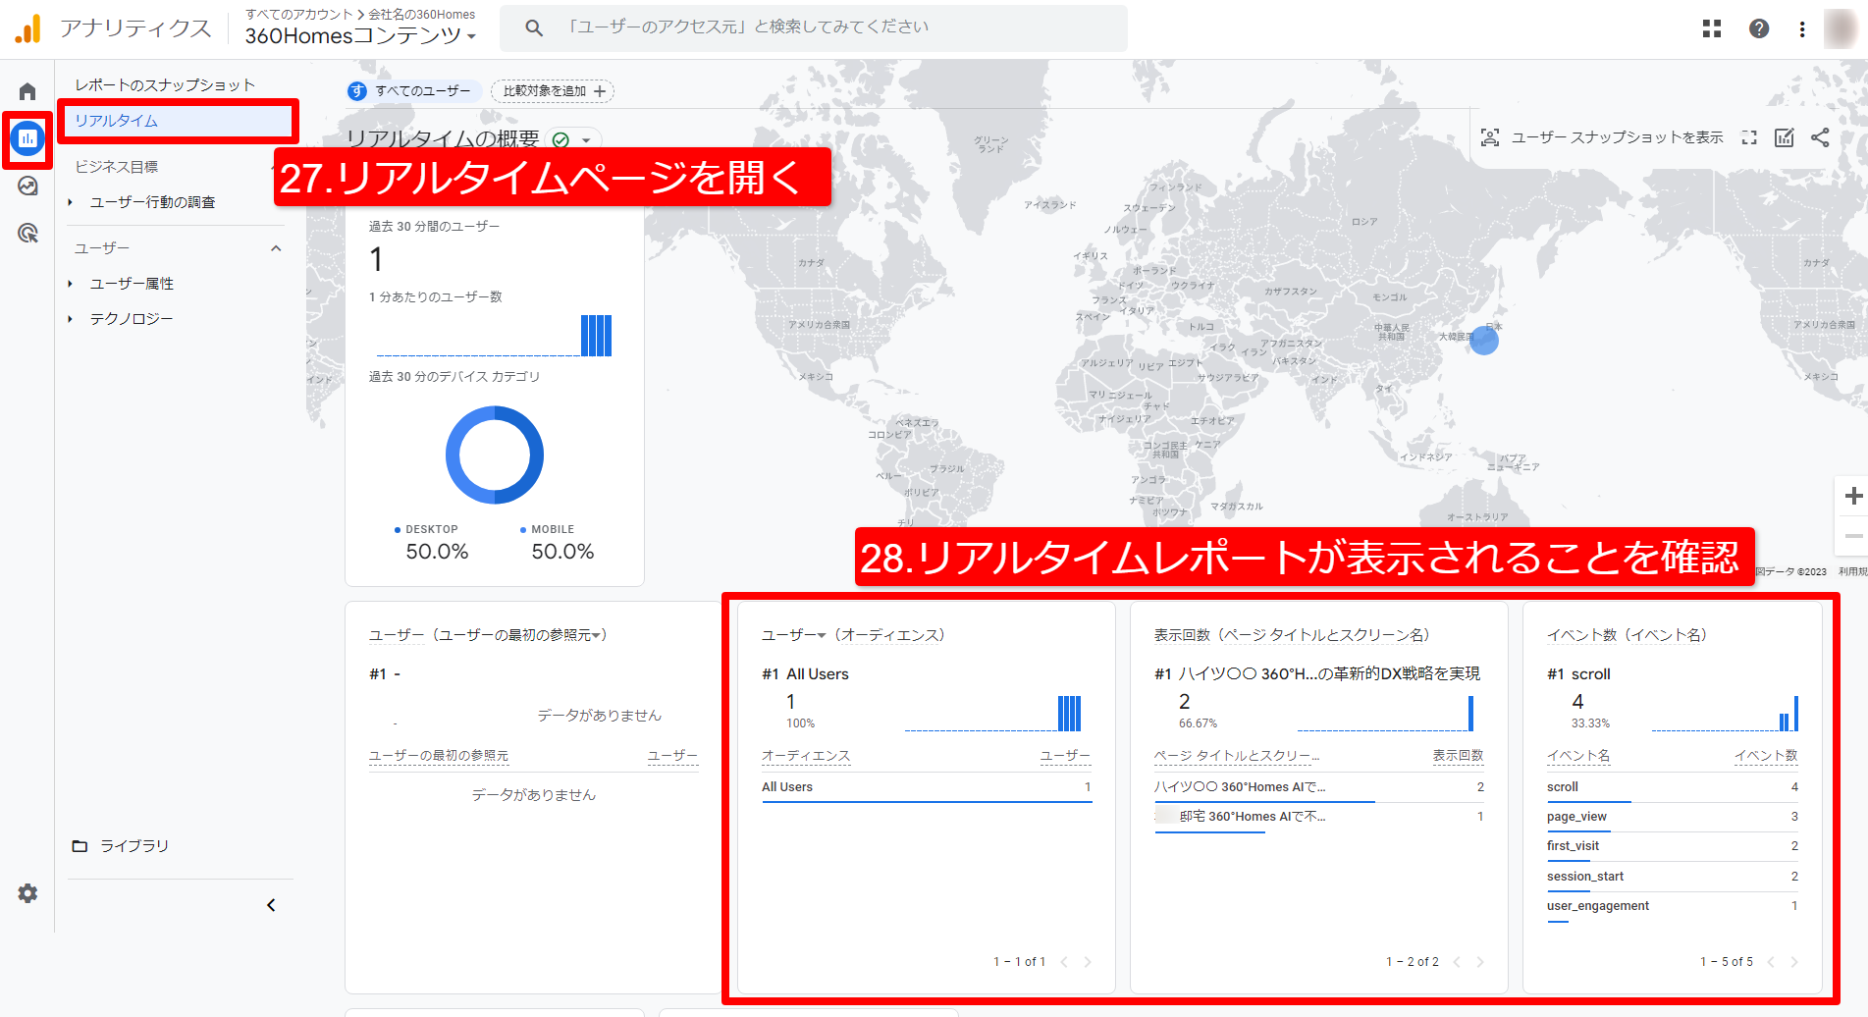1868x1017 pixels.
Task: Click the blue user bubble over Japan
Action: click(x=1484, y=341)
